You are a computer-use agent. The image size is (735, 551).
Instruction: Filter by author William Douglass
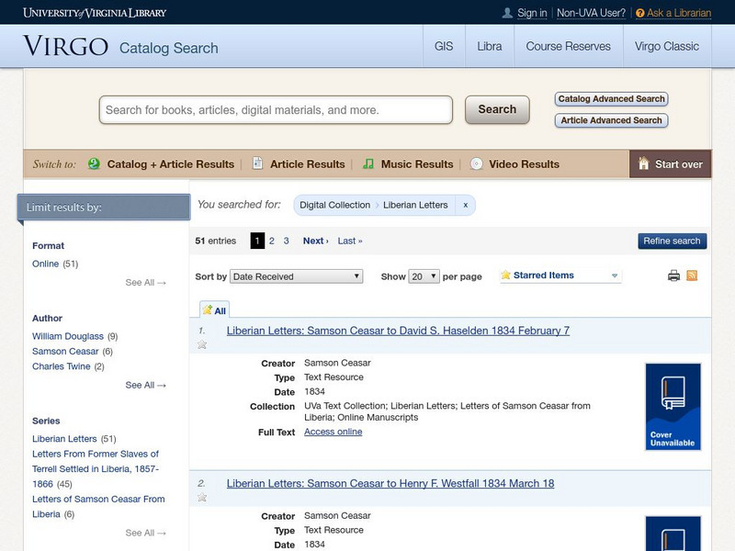69,336
